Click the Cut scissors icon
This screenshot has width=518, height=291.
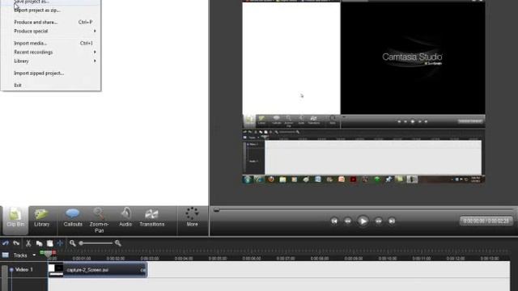pos(28,243)
